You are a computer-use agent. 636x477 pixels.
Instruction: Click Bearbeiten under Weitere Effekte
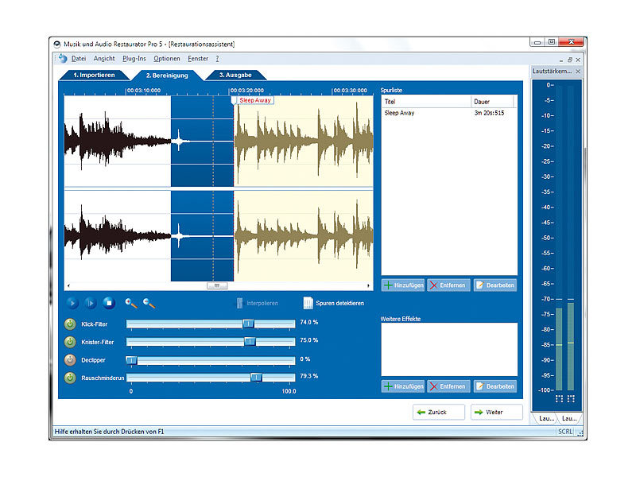494,386
